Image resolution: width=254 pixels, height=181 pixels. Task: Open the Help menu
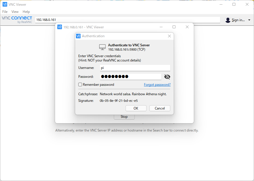pos(26,12)
